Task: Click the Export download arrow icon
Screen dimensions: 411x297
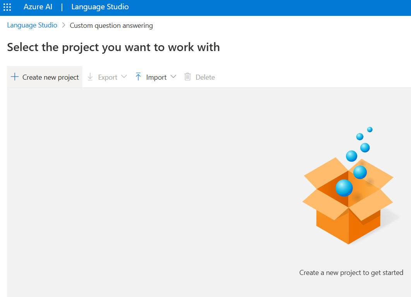Action: 90,77
